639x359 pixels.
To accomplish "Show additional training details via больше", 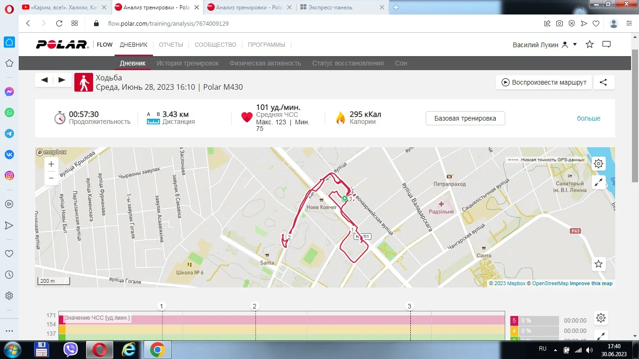I will pos(588,118).
